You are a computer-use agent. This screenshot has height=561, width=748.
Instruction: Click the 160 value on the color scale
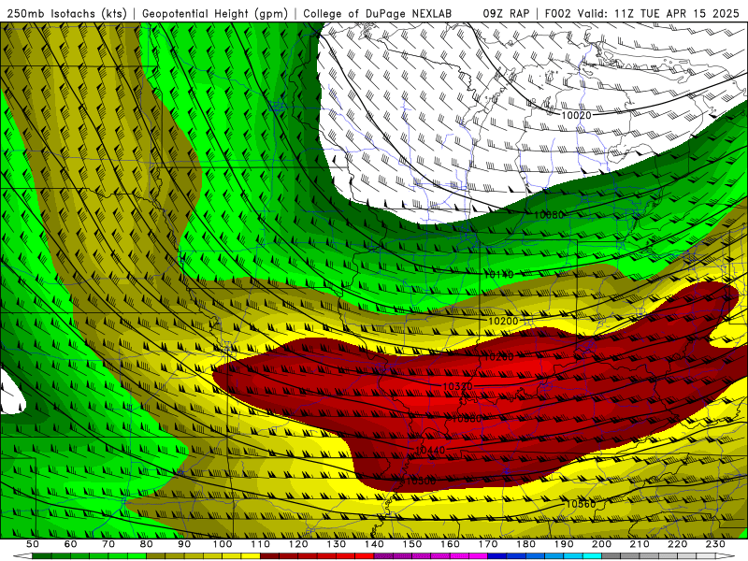[x=450, y=544]
